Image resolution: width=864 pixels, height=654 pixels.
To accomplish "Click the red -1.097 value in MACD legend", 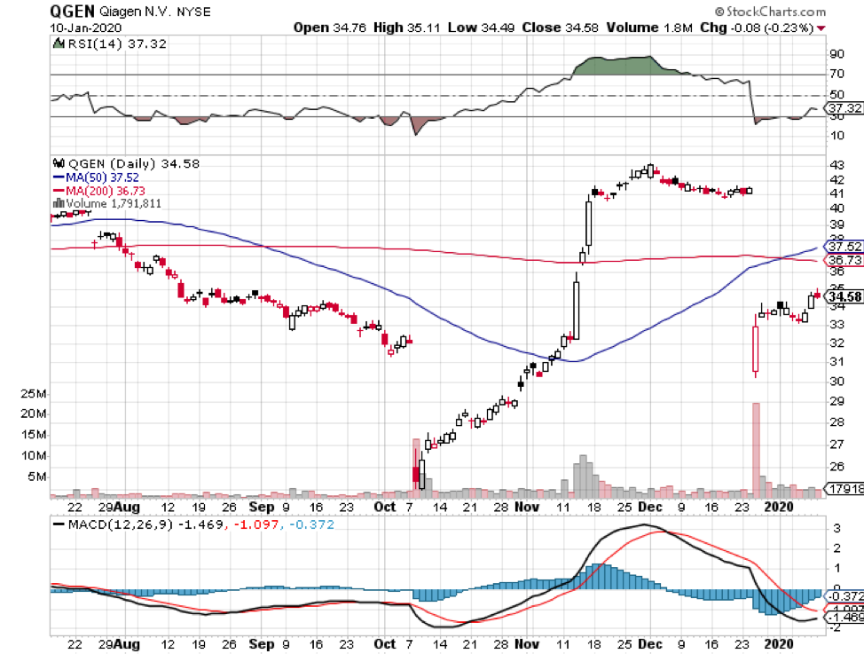I will click(x=256, y=524).
